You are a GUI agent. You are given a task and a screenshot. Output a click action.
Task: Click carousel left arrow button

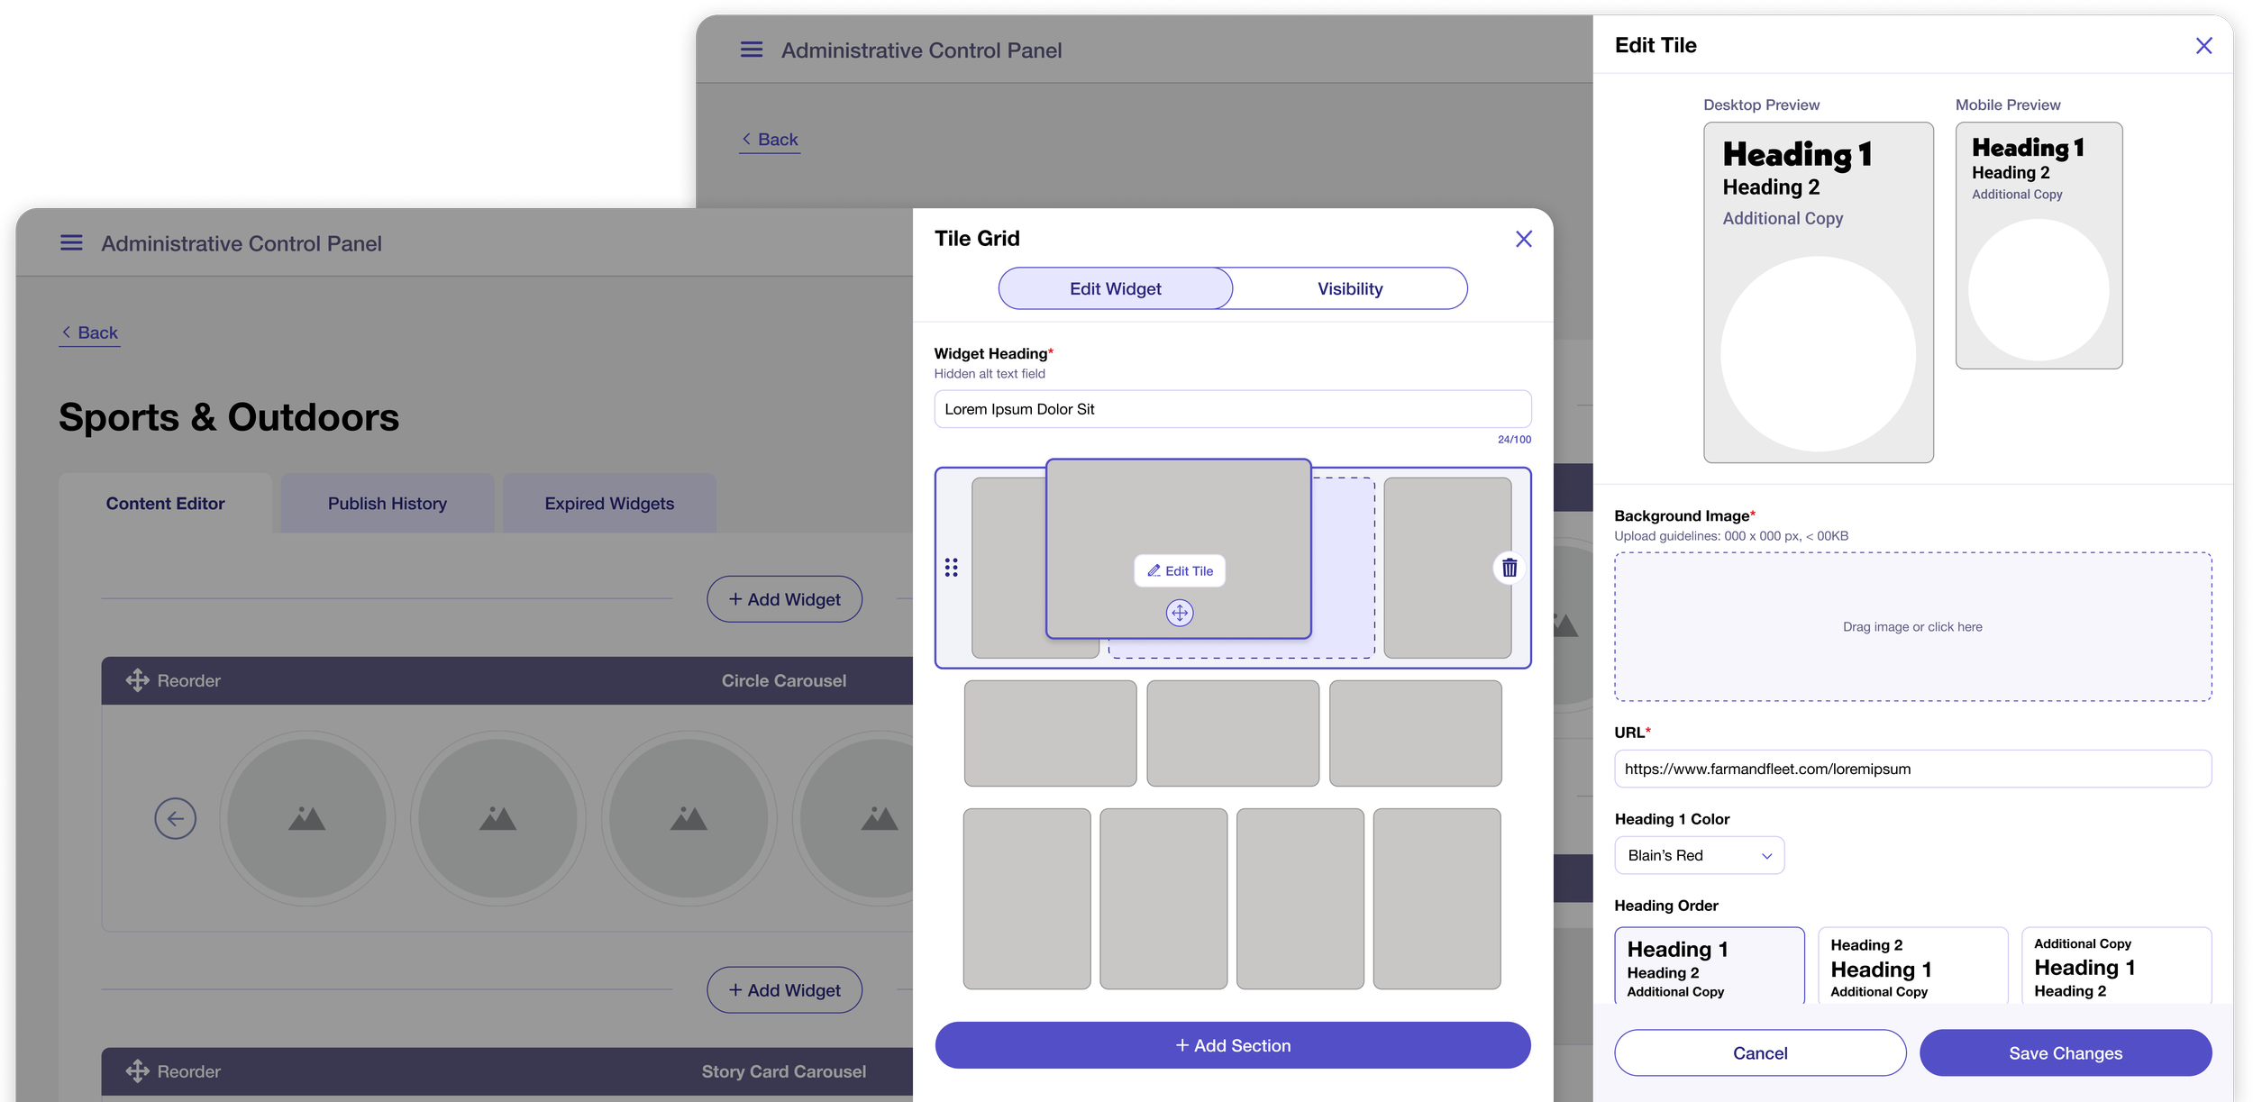pos(175,818)
